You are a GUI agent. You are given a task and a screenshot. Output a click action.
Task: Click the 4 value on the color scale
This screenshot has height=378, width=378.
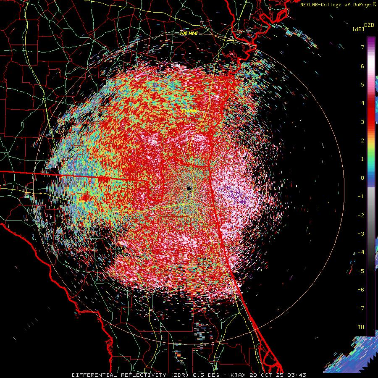click(x=362, y=103)
